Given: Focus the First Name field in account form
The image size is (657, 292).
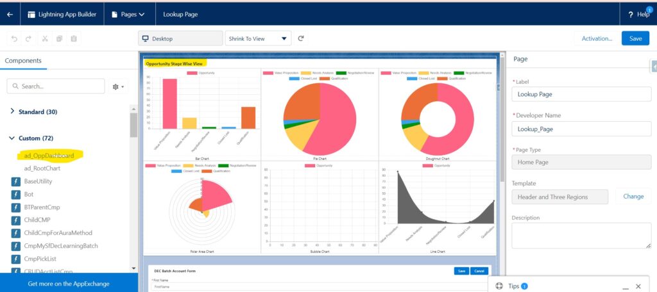Looking at the screenshot, I should coord(318,288).
